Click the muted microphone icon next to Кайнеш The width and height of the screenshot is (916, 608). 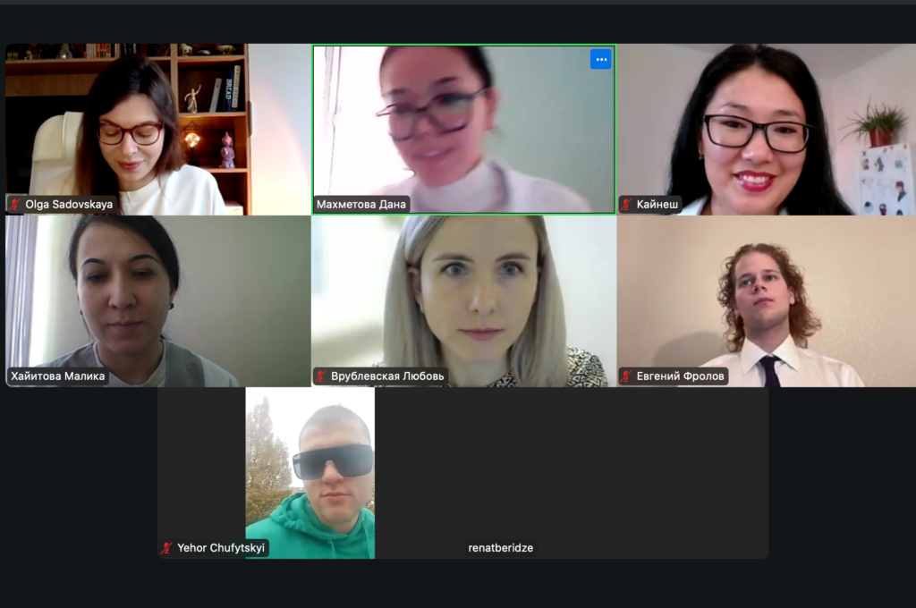click(627, 205)
